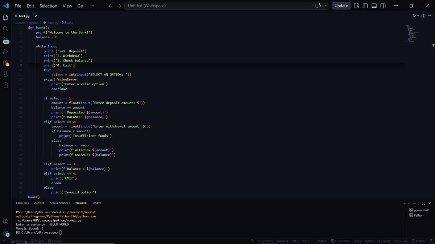435x244 pixels.
Task: Click the bank symbol in breadcrumbs
Action: click(67, 23)
